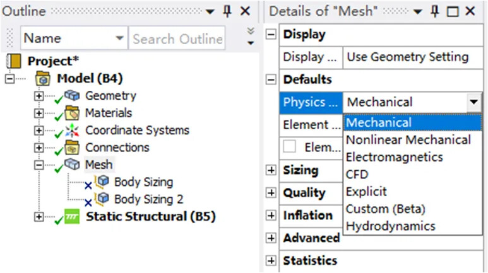The height and width of the screenshot is (273, 488).
Task: Click the Coordinate Systems axis icon
Action: [74, 131]
